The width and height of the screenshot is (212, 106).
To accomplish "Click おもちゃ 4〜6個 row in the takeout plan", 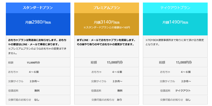I will [175, 72].
